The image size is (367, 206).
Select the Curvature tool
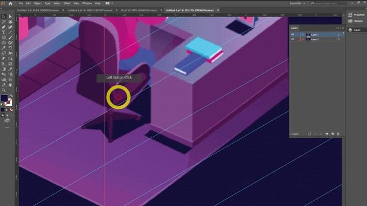pyautogui.click(x=10, y=27)
